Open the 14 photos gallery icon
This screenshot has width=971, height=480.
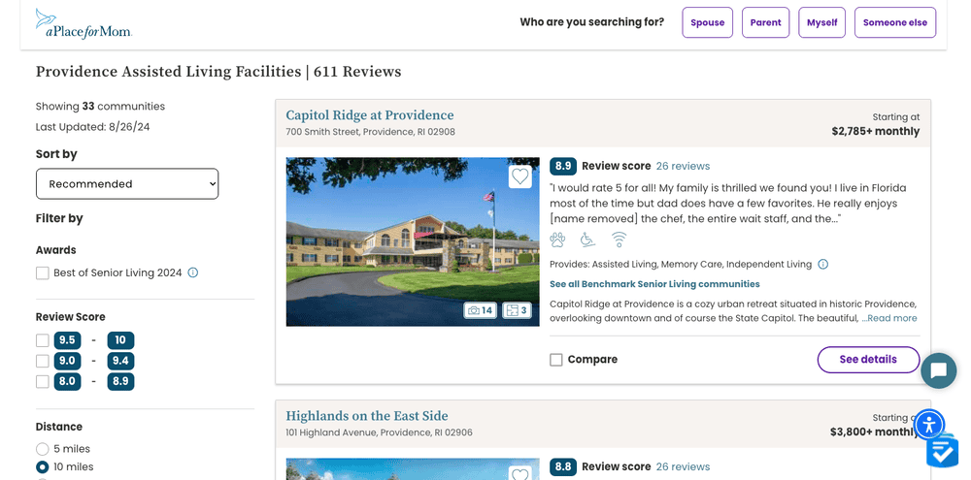coord(480,310)
